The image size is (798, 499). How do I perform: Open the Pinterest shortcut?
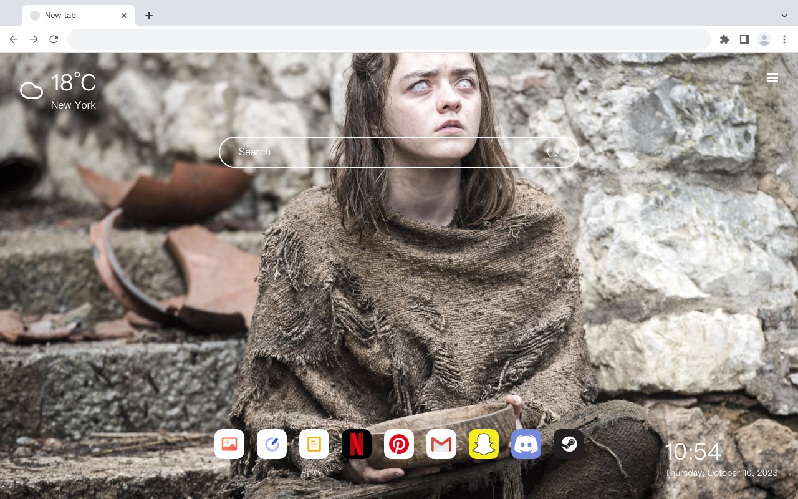pos(399,444)
